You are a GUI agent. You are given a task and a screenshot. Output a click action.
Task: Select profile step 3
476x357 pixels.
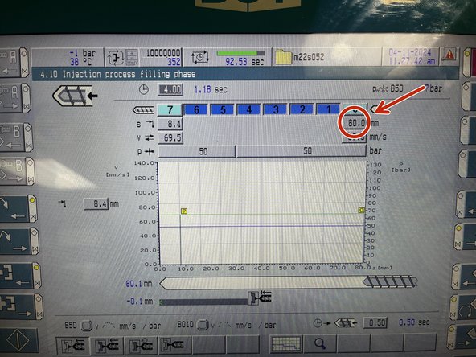275,109
